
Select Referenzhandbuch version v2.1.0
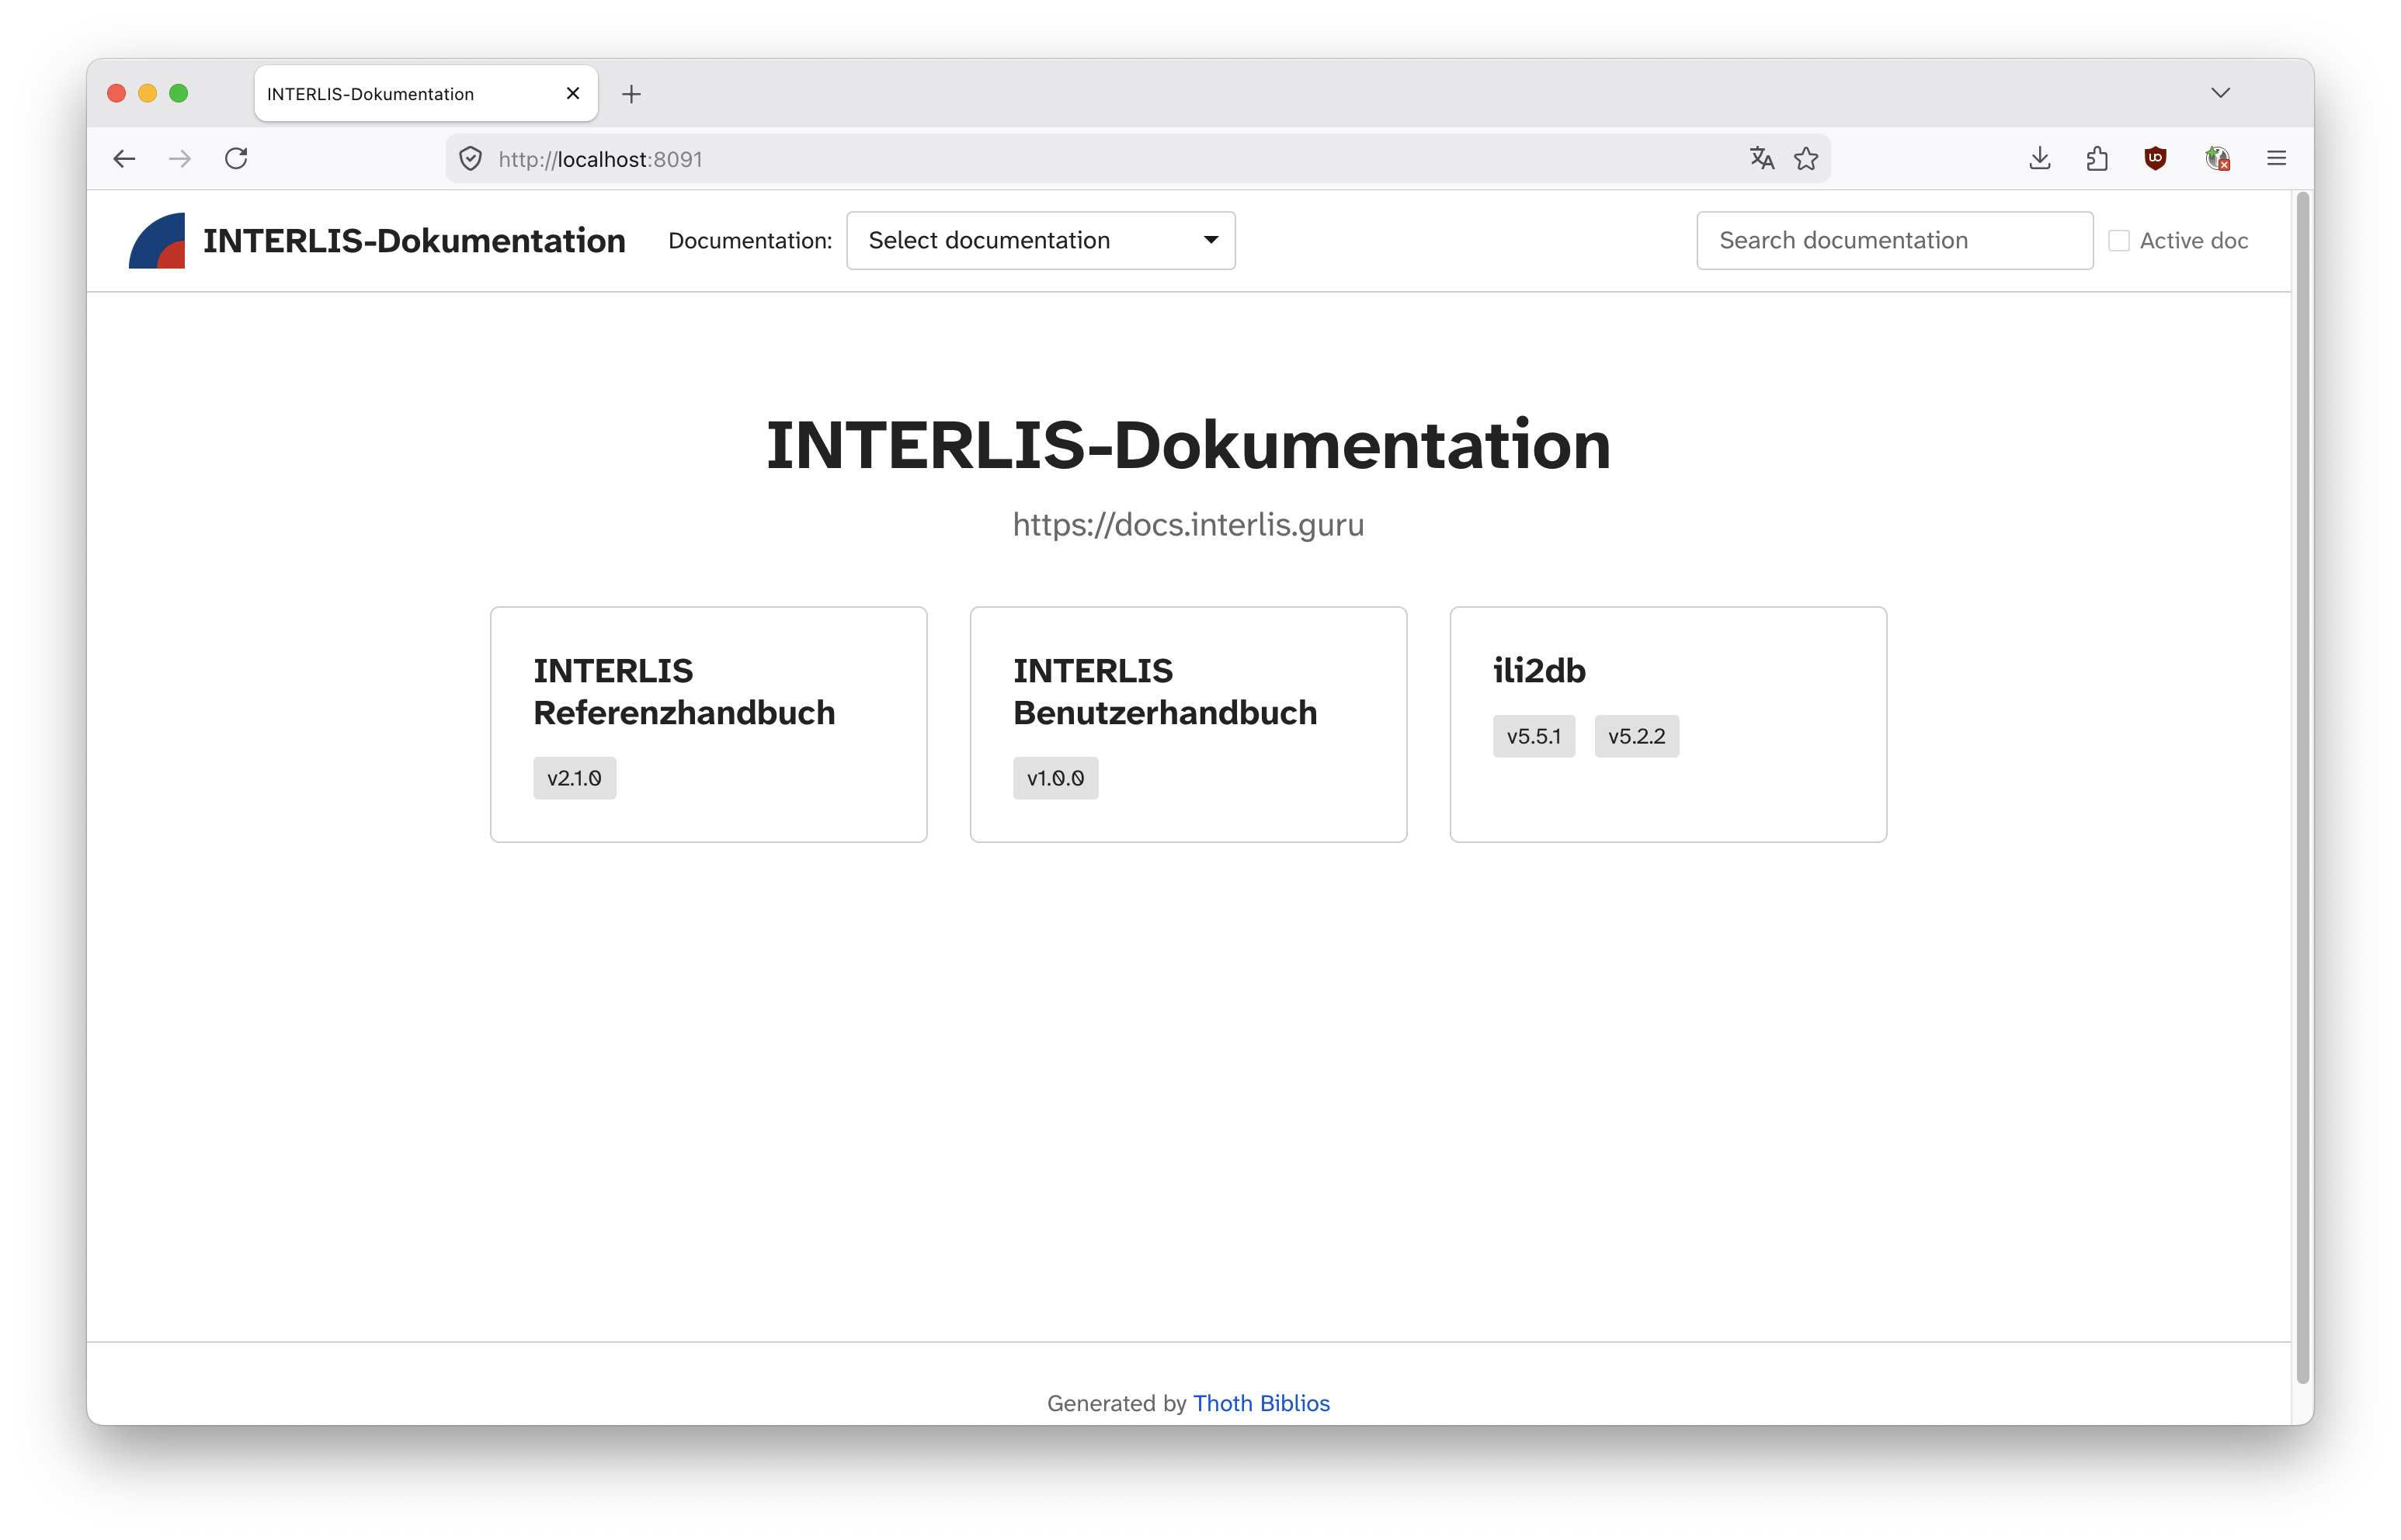pos(575,778)
